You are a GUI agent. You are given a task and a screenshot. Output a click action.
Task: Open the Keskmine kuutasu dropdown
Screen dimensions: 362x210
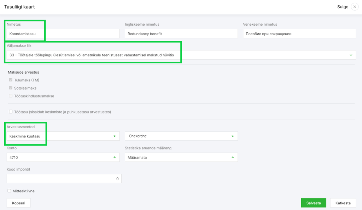coord(63,136)
